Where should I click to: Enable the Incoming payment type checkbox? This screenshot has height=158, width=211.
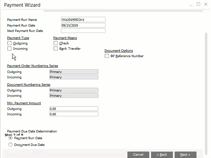(x=9, y=49)
